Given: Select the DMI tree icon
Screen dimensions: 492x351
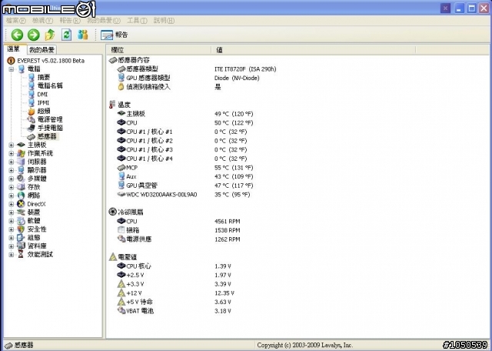Looking at the screenshot, I should (31, 94).
